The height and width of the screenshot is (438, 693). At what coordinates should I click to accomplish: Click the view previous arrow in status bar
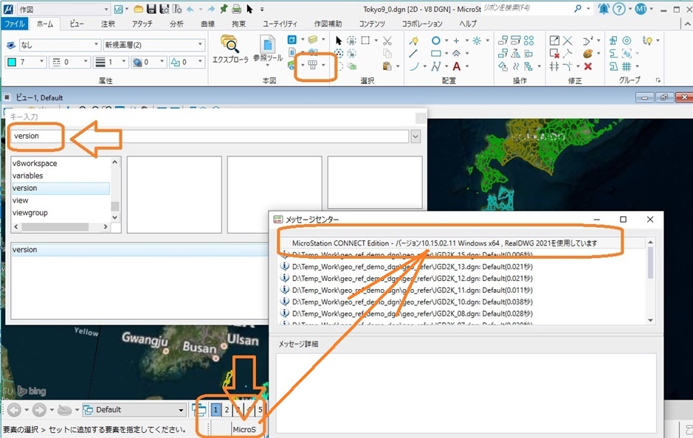pyautogui.click(x=14, y=410)
